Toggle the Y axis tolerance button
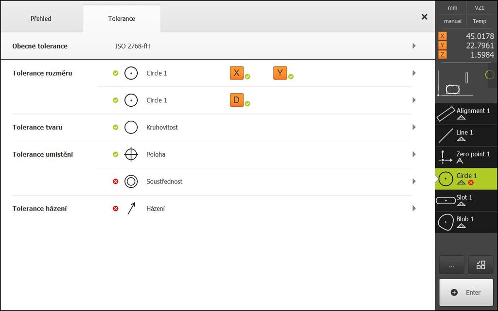 pos(280,73)
